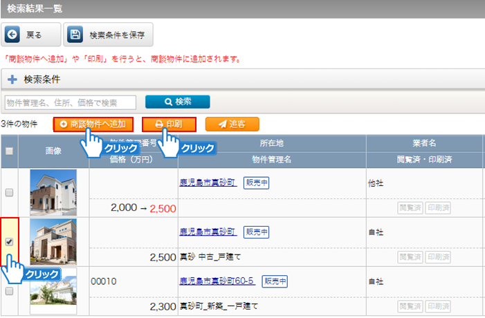Screen dimensions: 485x318
Task: Click 印刷済 badge in third row
Action: (x=437, y=305)
